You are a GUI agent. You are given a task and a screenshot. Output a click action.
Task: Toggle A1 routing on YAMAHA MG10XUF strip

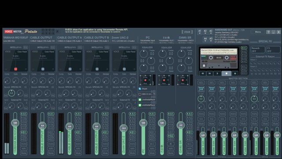coord(24,114)
